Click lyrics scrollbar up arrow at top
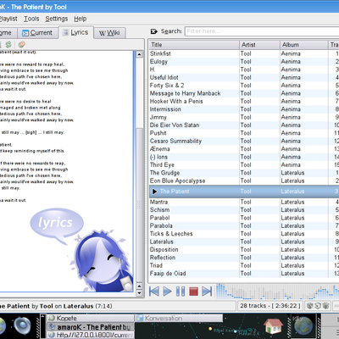 (x=139, y=54)
